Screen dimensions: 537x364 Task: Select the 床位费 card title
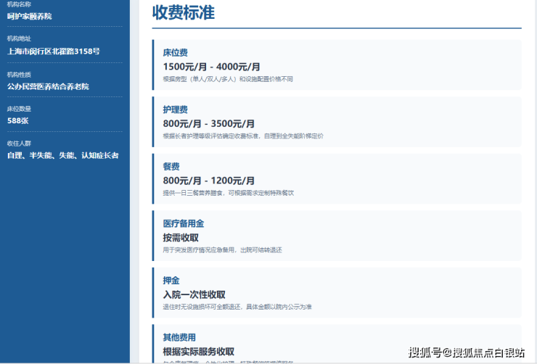click(175, 53)
